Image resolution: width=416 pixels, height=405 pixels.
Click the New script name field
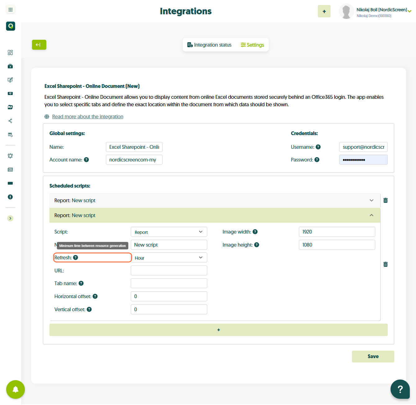click(x=169, y=245)
